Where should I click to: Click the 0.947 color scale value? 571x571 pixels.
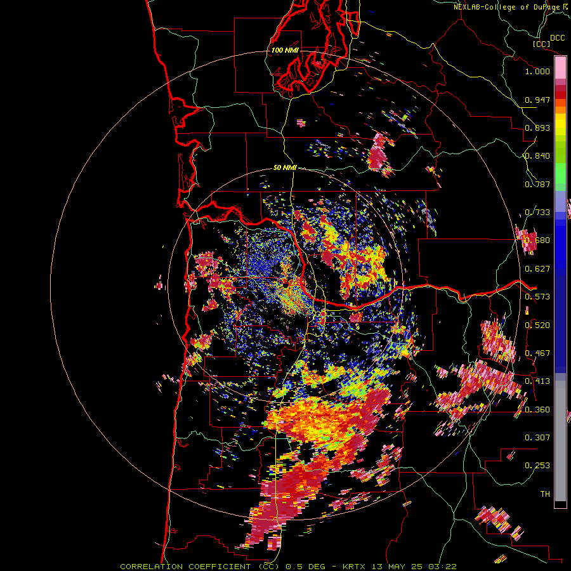(x=537, y=100)
